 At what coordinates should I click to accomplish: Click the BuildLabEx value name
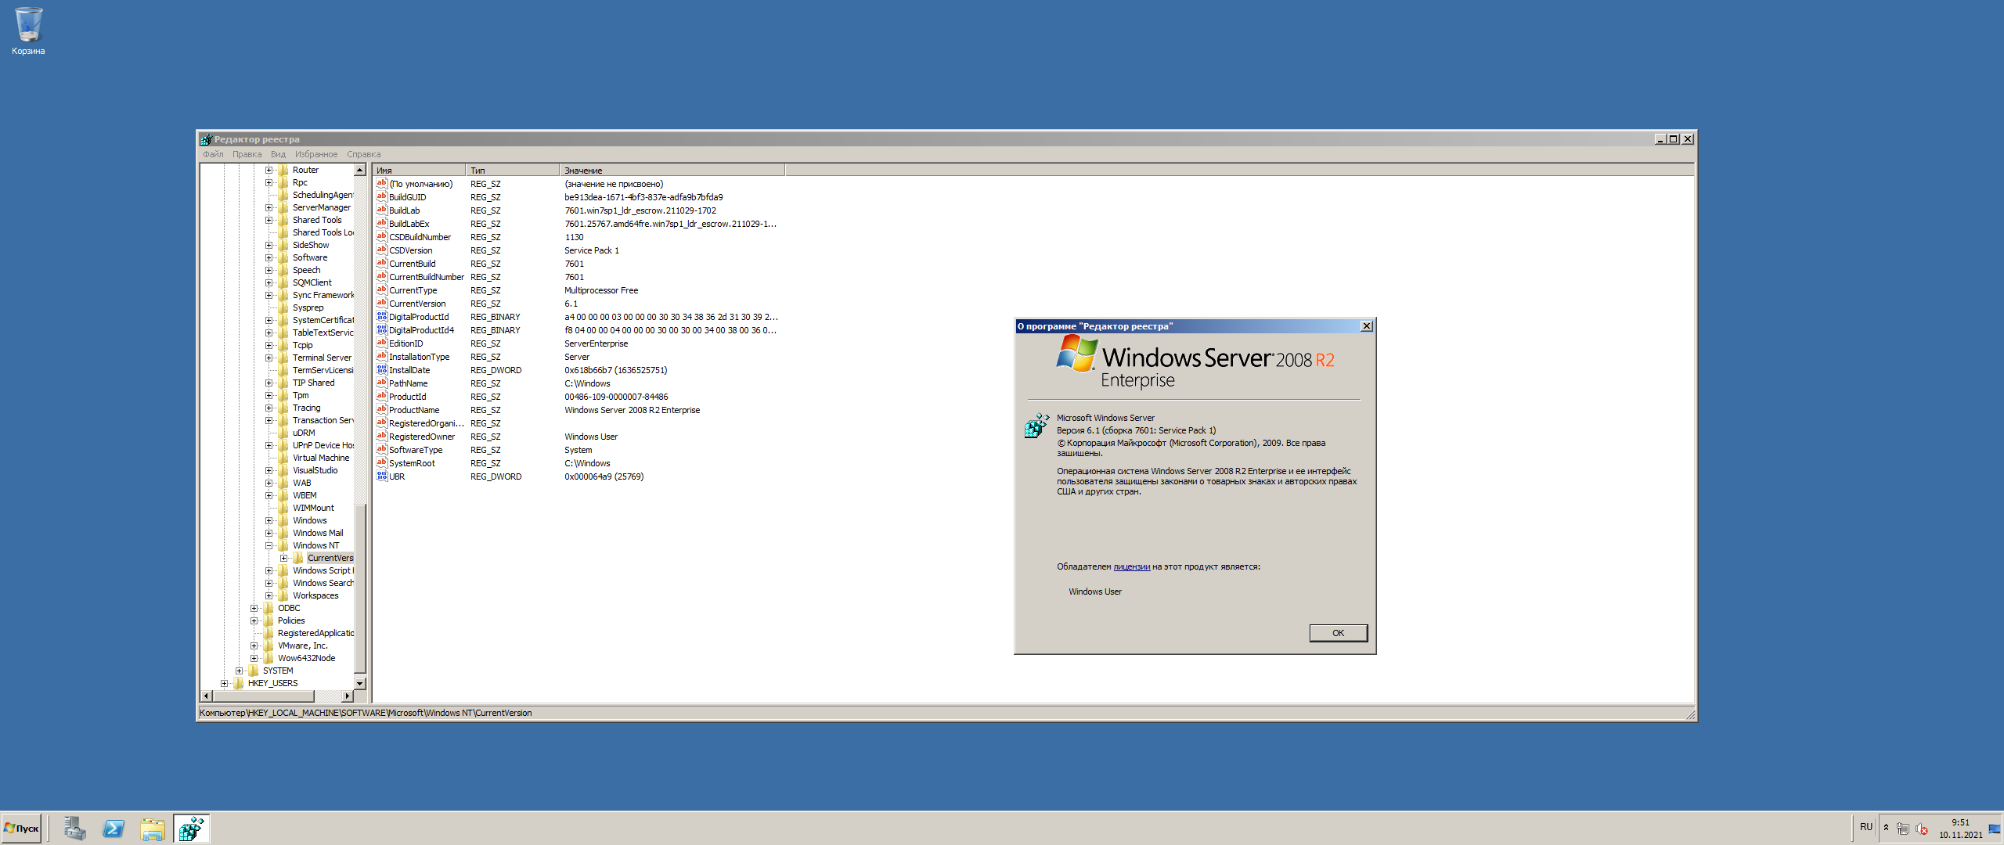pos(409,223)
